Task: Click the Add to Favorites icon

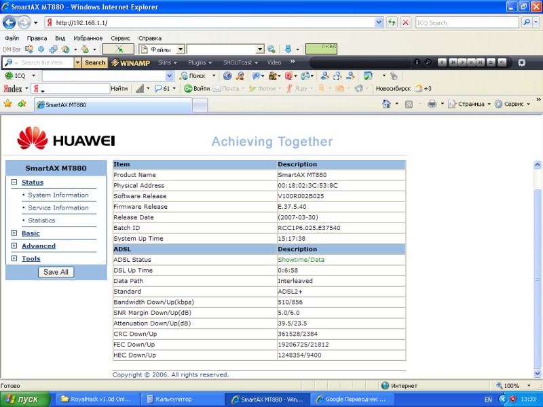Action: (22, 104)
